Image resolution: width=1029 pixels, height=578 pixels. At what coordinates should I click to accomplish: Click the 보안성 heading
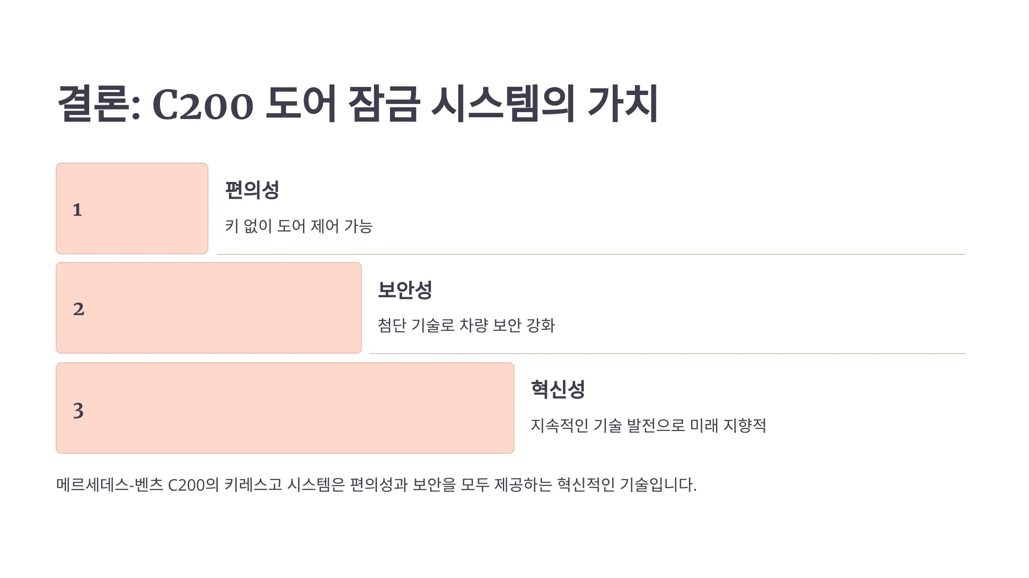click(405, 290)
